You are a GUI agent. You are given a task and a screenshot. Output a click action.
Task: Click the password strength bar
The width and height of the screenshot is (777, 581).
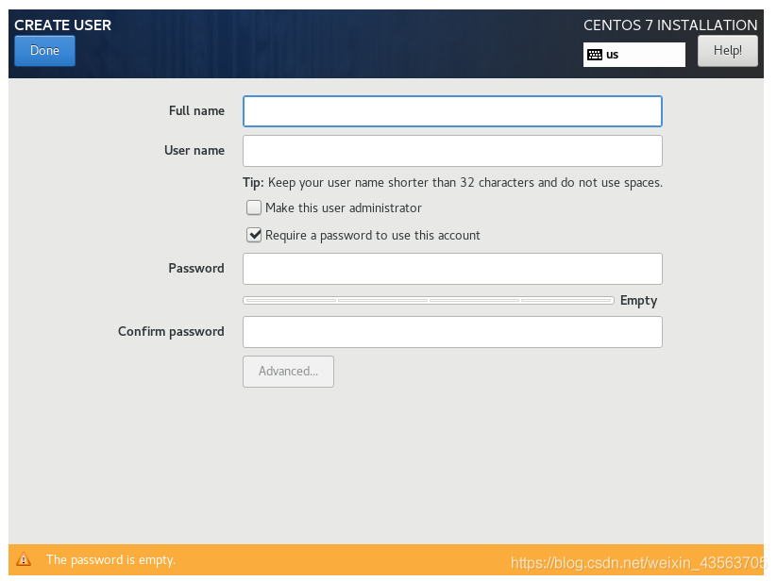click(x=429, y=300)
